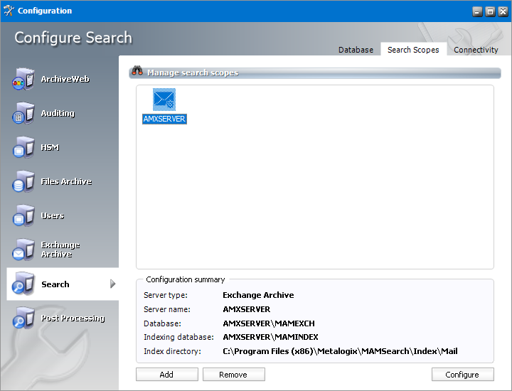
Task: Open the Post Processing server icon
Action: [23, 318]
